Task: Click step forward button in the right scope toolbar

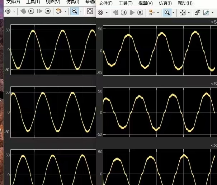Action: click(x=132, y=12)
